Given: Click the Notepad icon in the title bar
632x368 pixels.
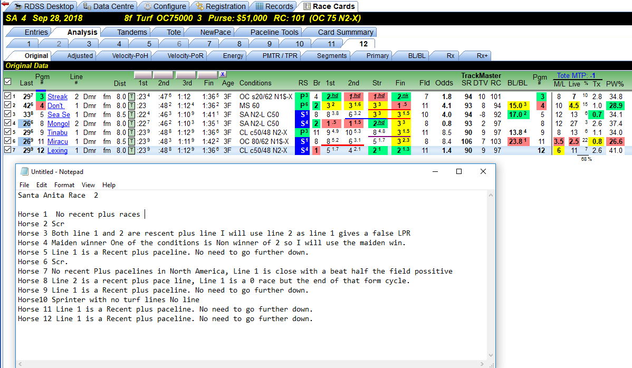Looking at the screenshot, I should pos(25,171).
